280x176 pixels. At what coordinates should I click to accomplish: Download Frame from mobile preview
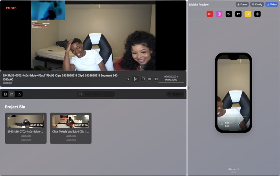(242, 4)
